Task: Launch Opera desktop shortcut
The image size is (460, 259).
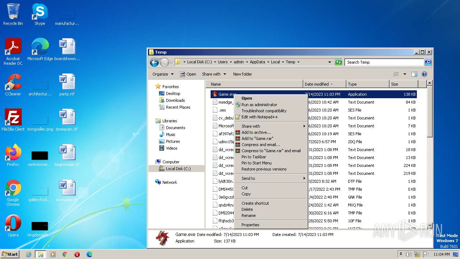Action: [x=13, y=226]
